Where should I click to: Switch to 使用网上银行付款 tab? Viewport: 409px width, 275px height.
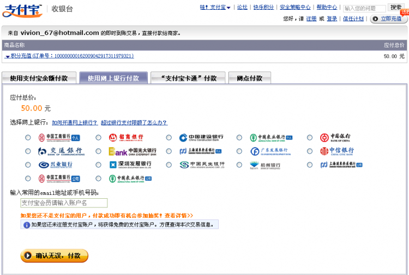click(x=113, y=78)
